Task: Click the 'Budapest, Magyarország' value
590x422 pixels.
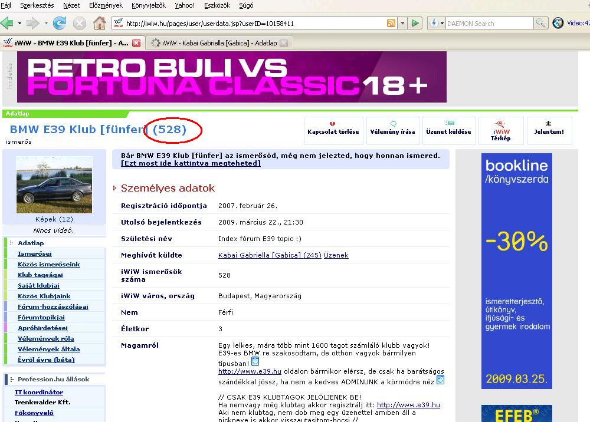Action: 260,296
